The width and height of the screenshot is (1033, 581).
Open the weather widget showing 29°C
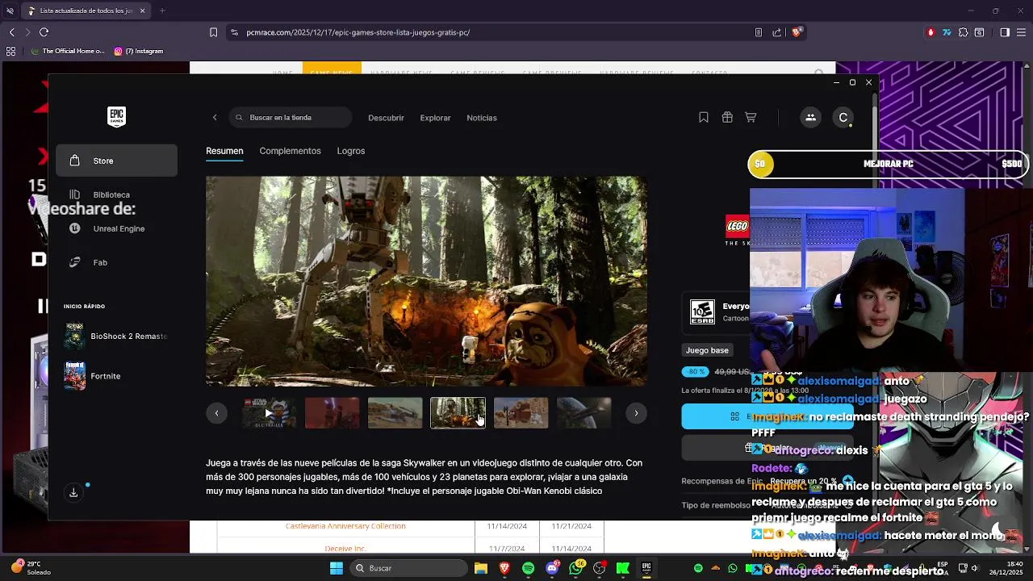coord(32,568)
